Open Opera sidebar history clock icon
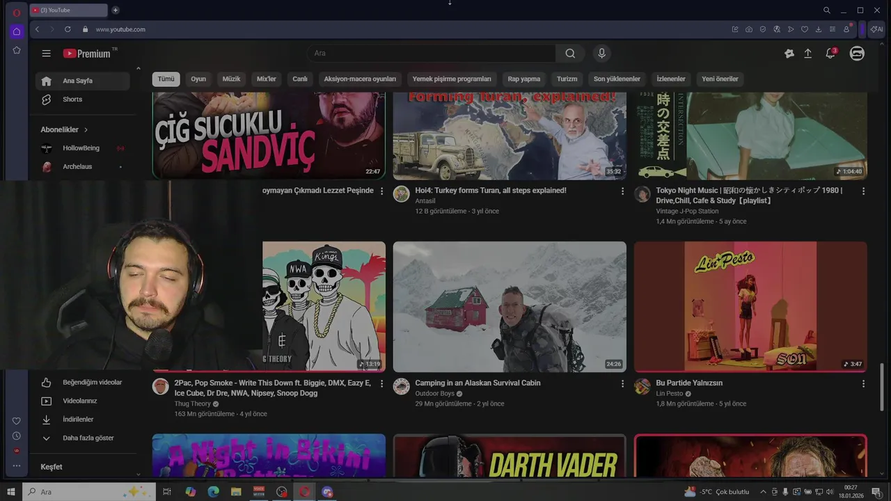 [x=17, y=436]
